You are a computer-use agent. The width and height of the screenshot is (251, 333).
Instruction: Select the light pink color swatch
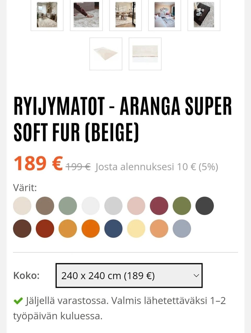click(136, 206)
